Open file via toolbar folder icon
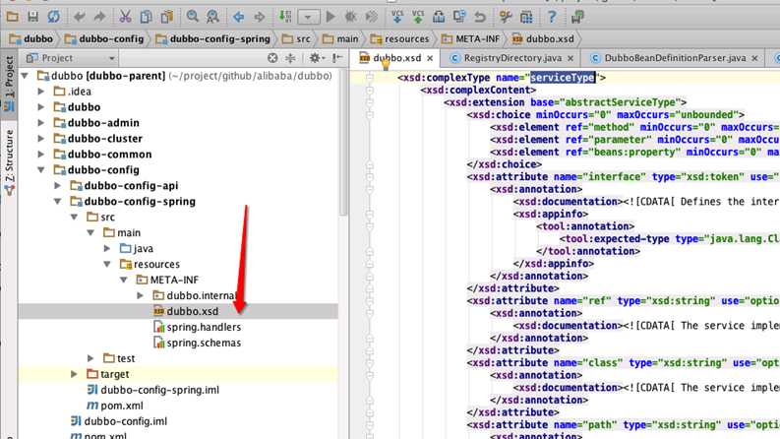This screenshot has height=439, width=780. point(13,17)
